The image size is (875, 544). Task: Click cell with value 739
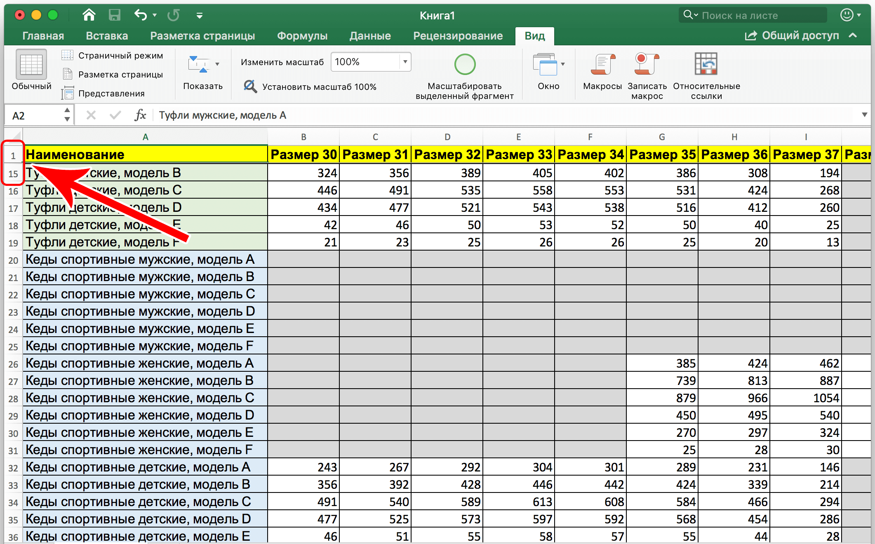click(662, 381)
